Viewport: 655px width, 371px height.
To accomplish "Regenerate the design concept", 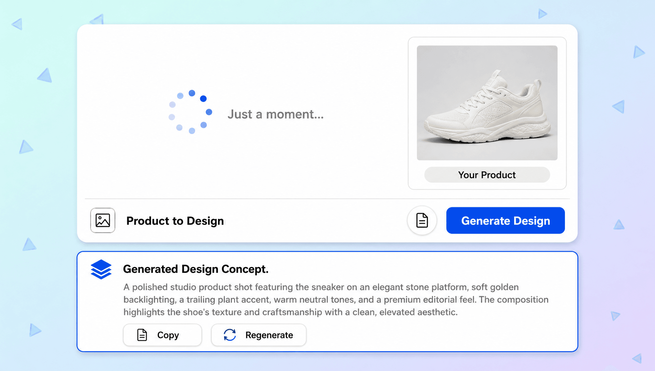I will tap(259, 335).
